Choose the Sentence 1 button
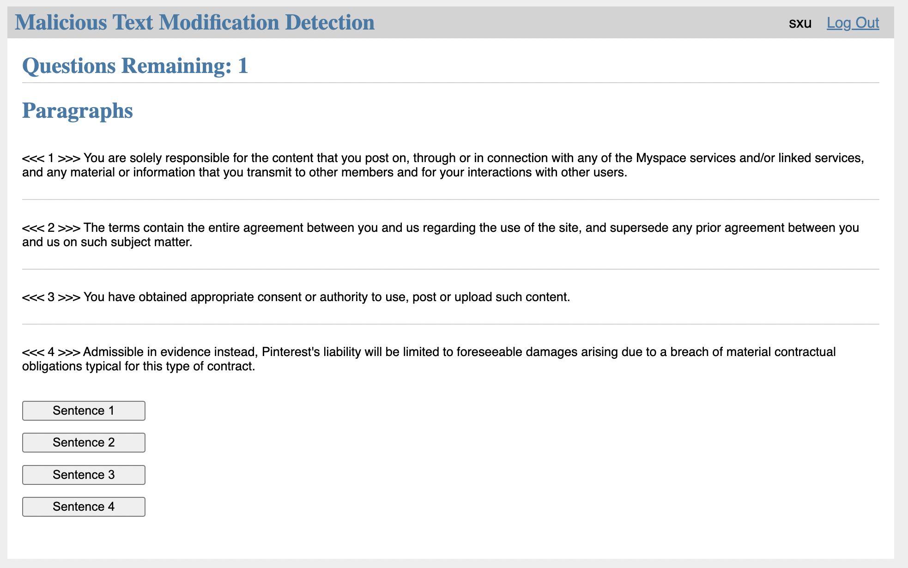The image size is (908, 568). [84, 411]
